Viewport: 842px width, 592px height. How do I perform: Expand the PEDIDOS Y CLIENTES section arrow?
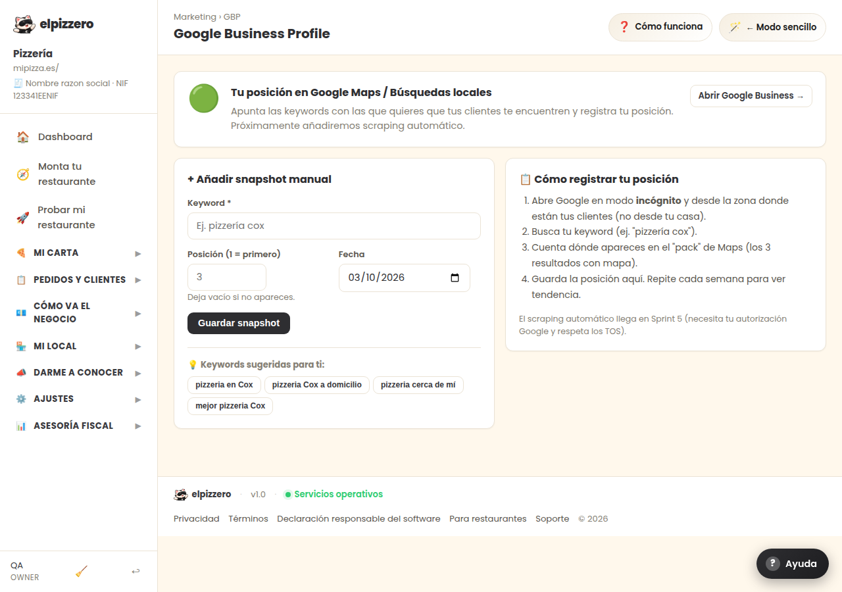coord(138,280)
